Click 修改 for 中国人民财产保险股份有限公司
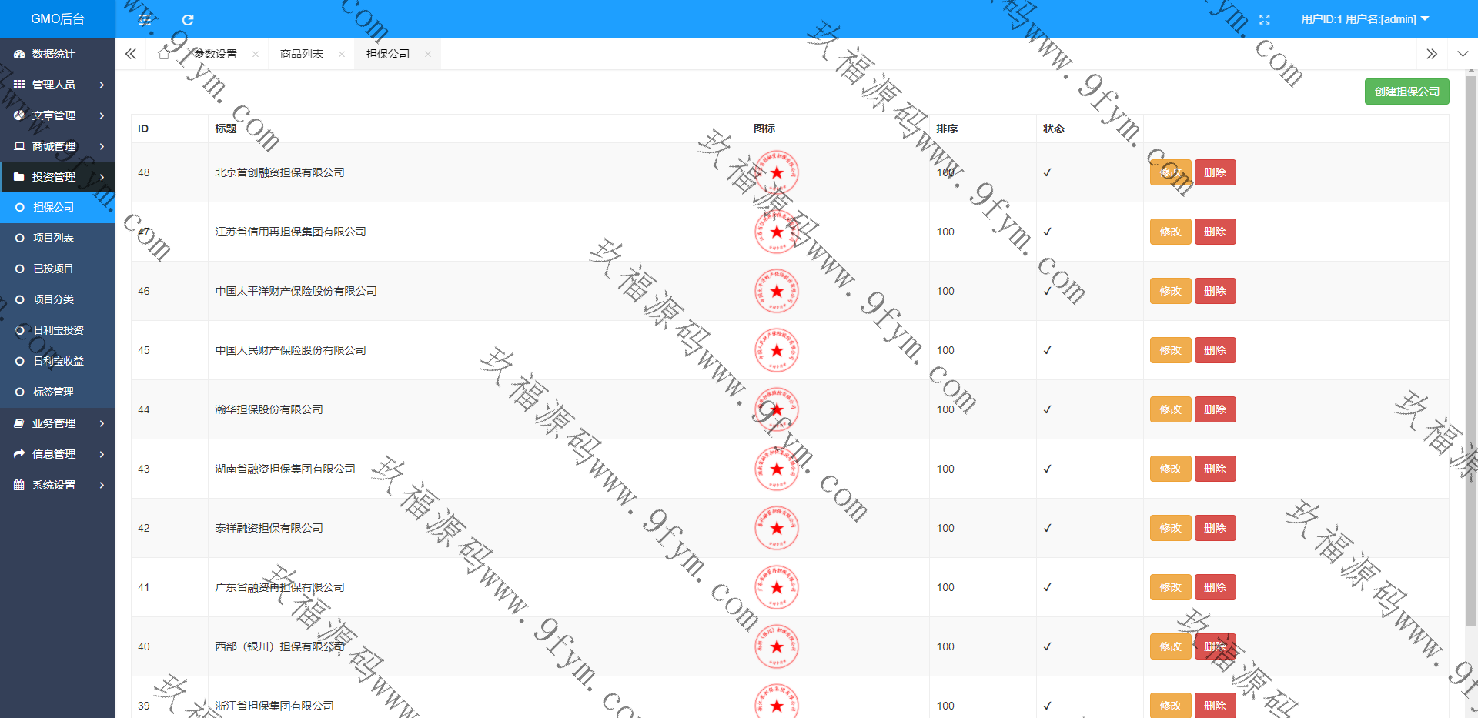The height and width of the screenshot is (718, 1478). [1170, 350]
